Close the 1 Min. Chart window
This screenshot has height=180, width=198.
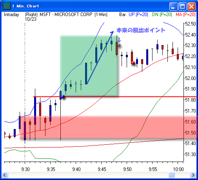coord(191,6)
